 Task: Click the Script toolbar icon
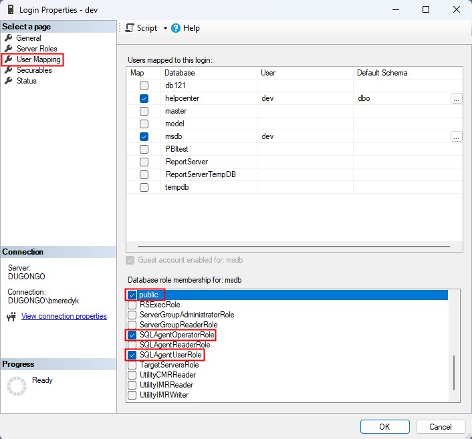pyautogui.click(x=130, y=28)
